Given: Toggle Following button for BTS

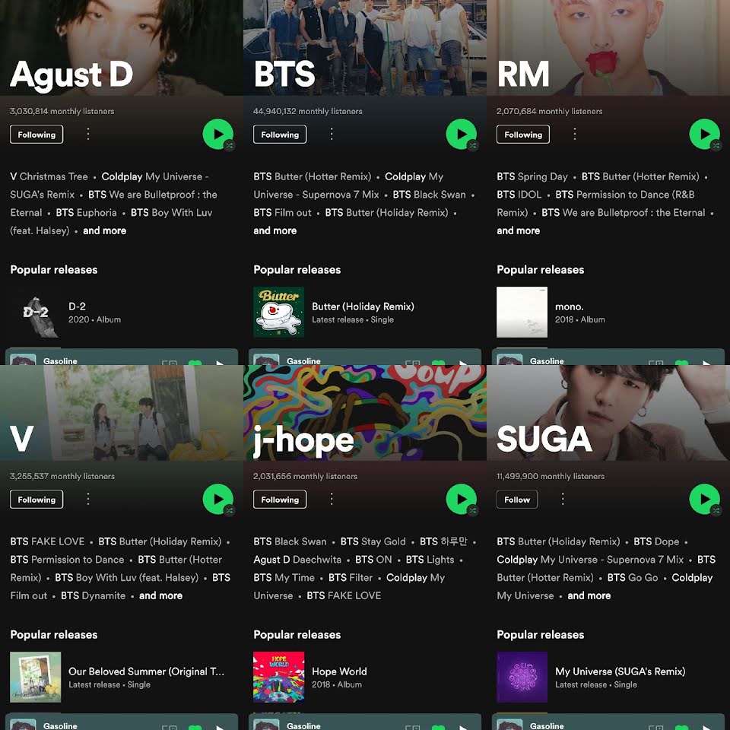Looking at the screenshot, I should click(x=280, y=135).
